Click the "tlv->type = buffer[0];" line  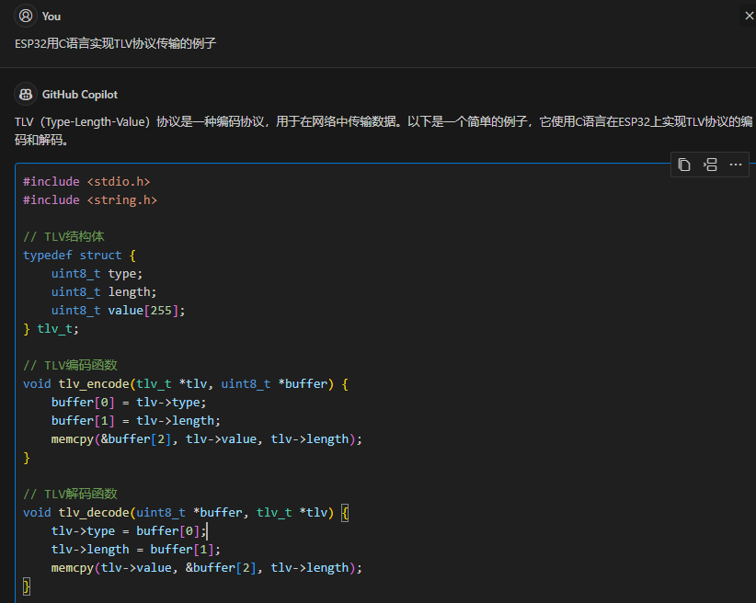[x=129, y=531]
